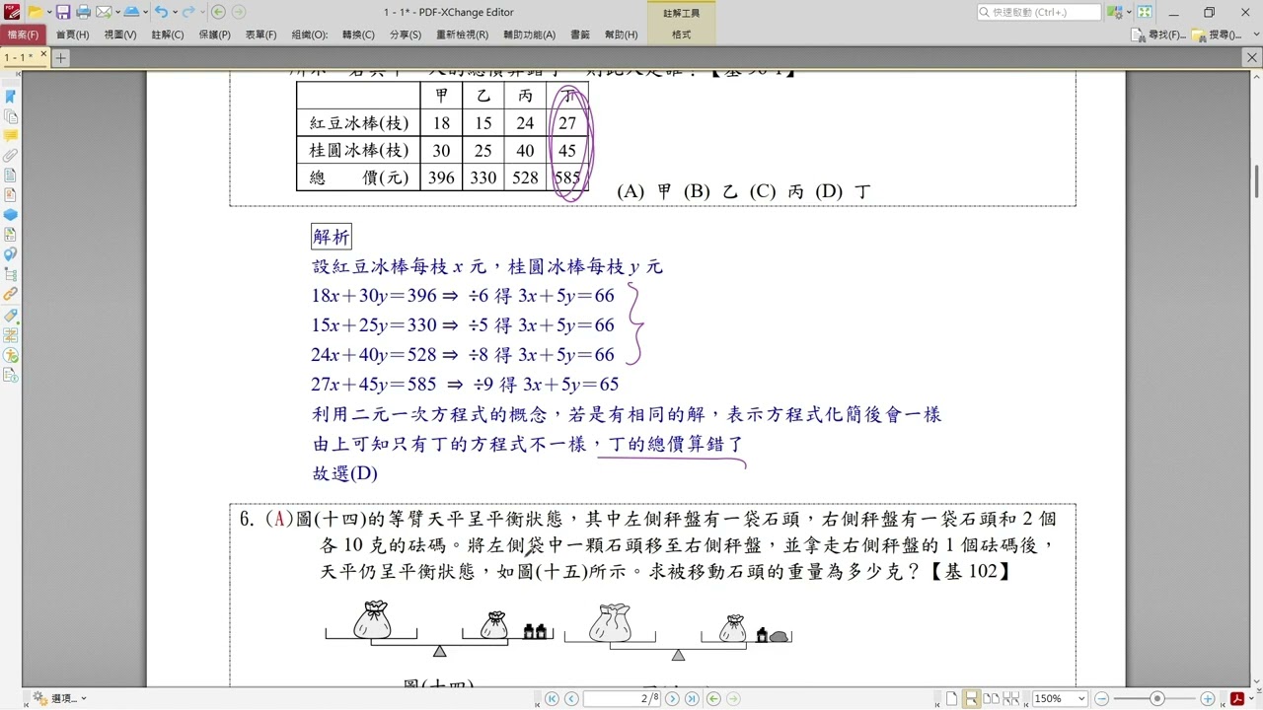Open Tags pane icon in sidebar

10,316
